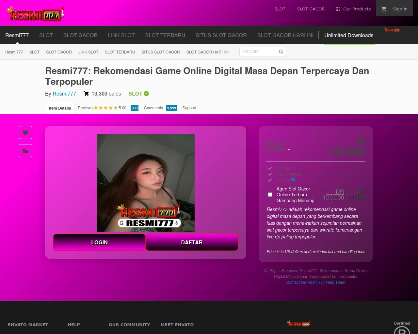This screenshot has width=418, height=334.
Task: Expand the Regular License dropdown
Action: (278, 147)
